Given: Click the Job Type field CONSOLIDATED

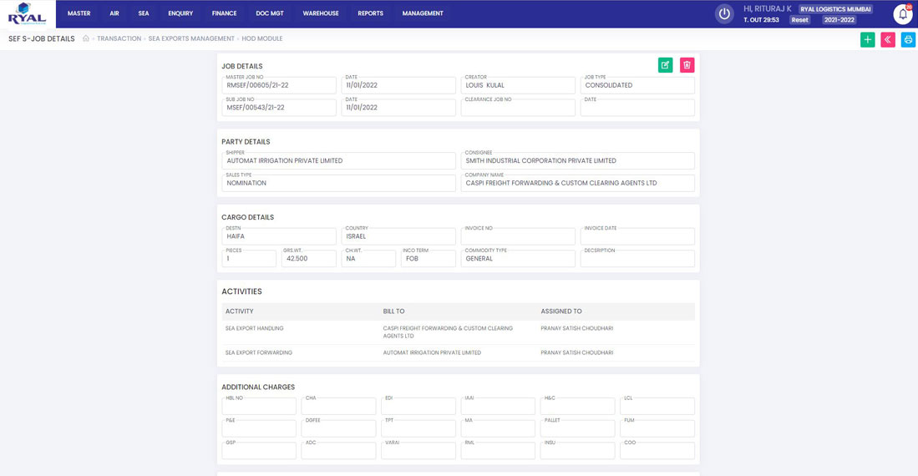Looking at the screenshot, I should point(637,85).
